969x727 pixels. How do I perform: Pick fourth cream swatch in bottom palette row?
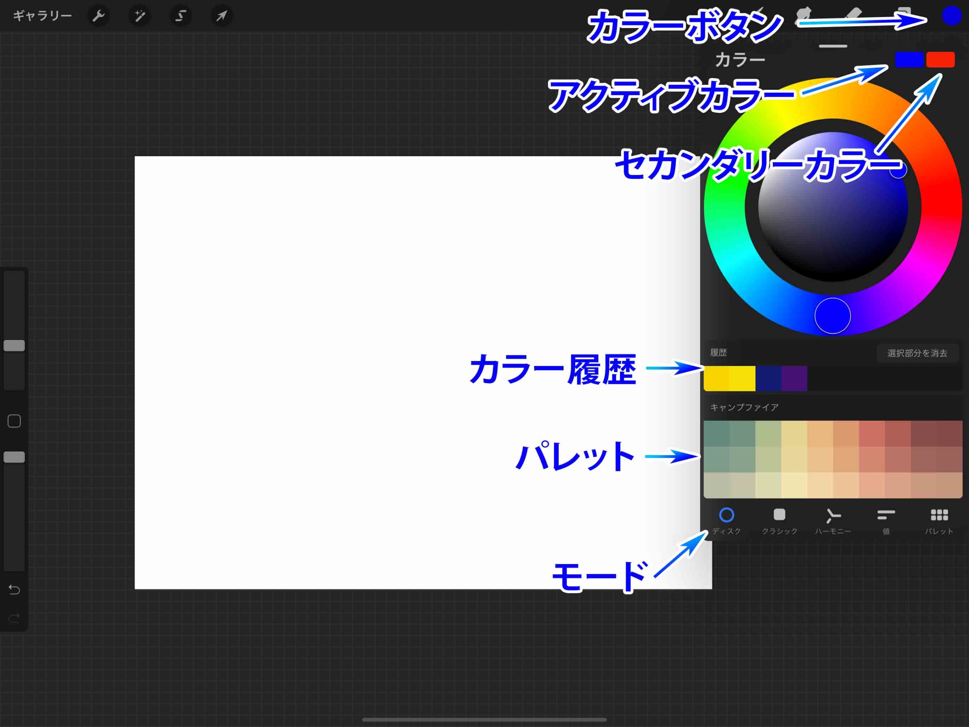tap(794, 485)
